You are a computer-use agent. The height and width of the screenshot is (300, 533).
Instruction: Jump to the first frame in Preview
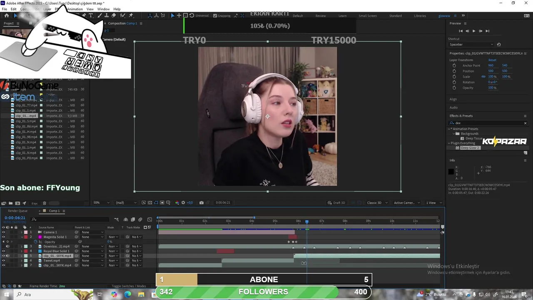(461, 31)
